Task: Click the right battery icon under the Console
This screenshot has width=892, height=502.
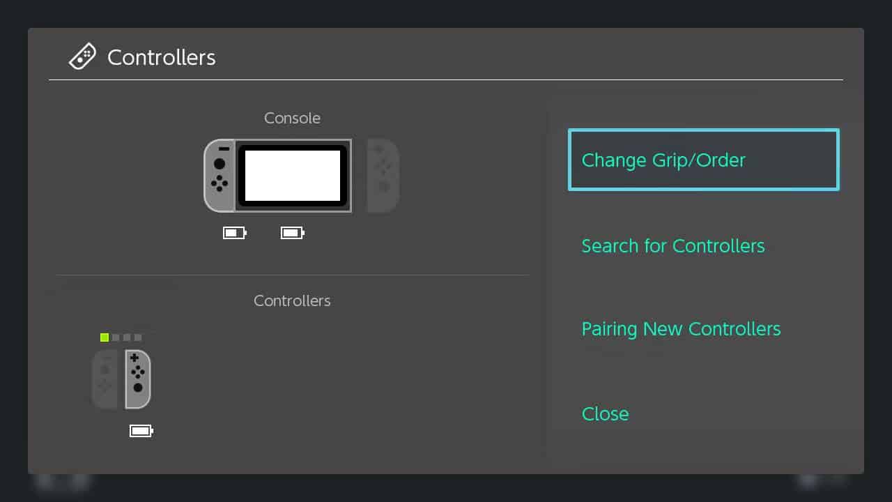Action: pyautogui.click(x=292, y=233)
